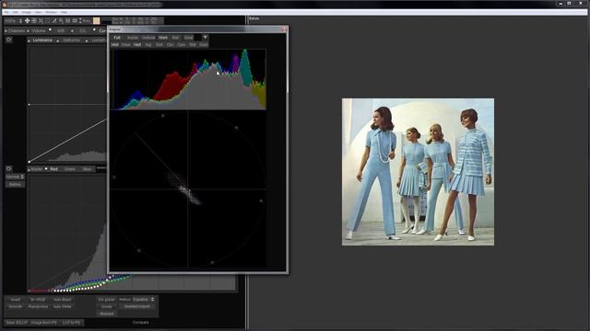Select the A/B mode radio button
This screenshot has height=331, width=590.
[50, 29]
